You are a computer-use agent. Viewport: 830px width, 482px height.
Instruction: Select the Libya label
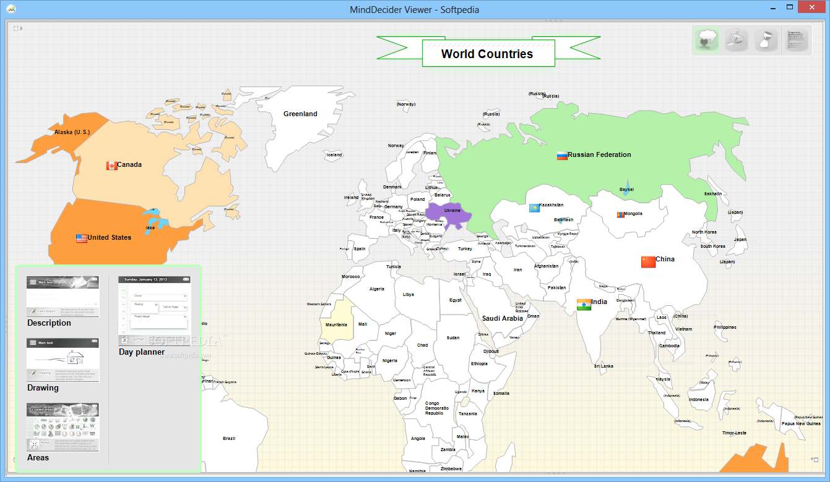[x=409, y=294]
